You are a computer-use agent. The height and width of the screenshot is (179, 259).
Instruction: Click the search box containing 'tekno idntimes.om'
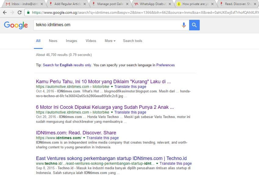(107, 25)
